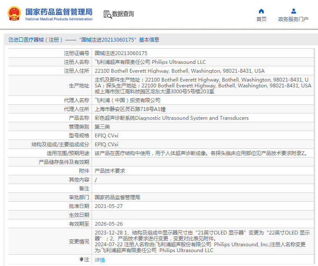Select registrant address 22100 Bothell Everett Highway
The image size is (318, 266).
coord(179,71)
